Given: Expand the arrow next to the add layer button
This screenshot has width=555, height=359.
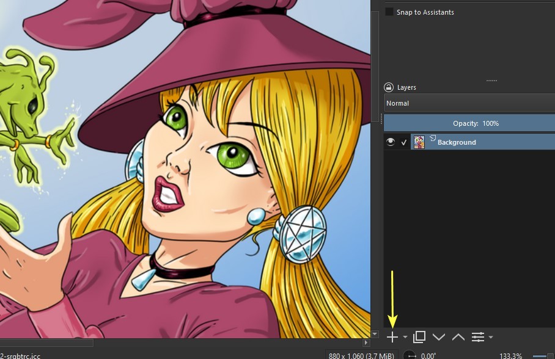Looking at the screenshot, I should 405,337.
